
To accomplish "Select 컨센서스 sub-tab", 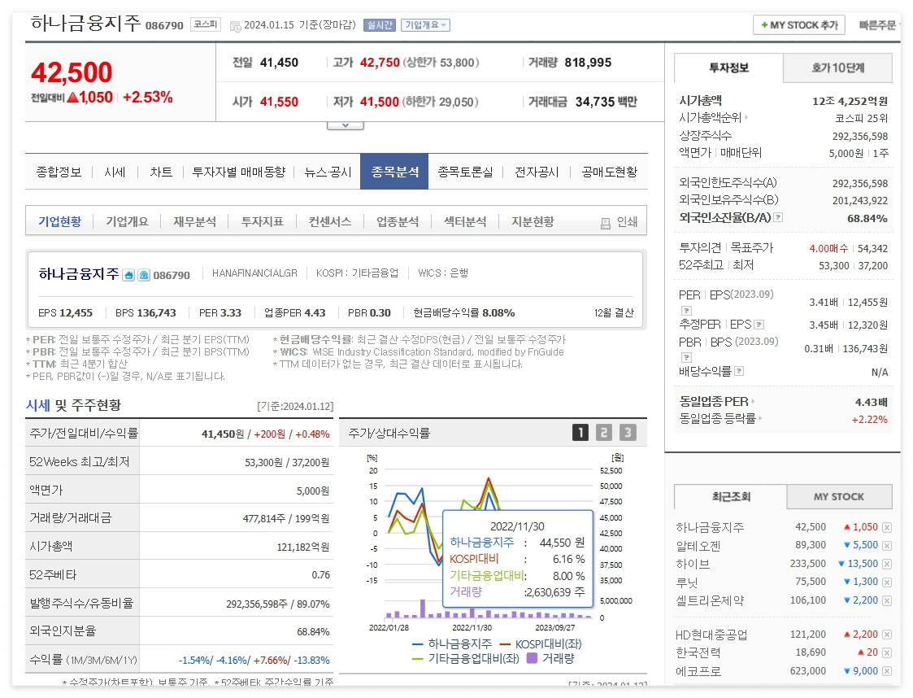I will (x=329, y=222).
